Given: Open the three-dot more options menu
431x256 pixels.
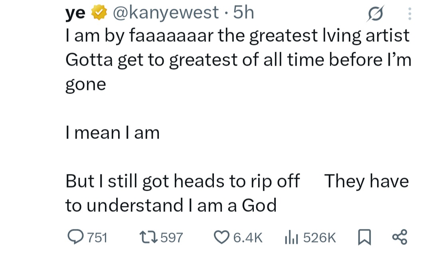Looking at the screenshot, I should [409, 15].
